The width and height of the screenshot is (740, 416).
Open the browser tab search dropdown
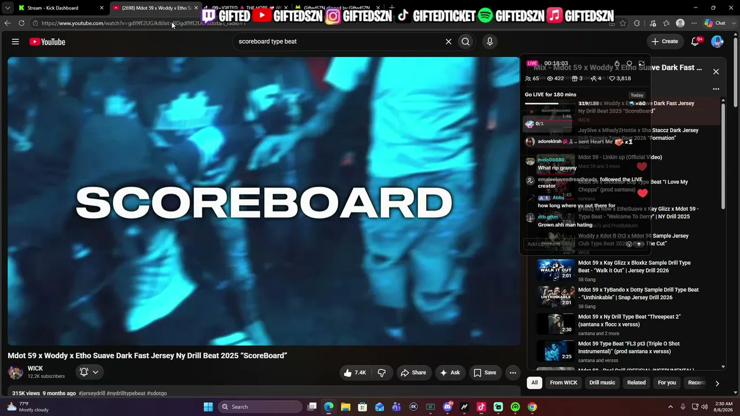[7, 8]
